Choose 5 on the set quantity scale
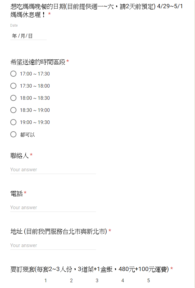Screen dimensions: 195x288 click(x=149, y=280)
